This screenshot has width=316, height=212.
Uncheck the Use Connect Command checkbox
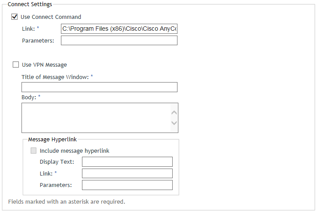coord(14,17)
